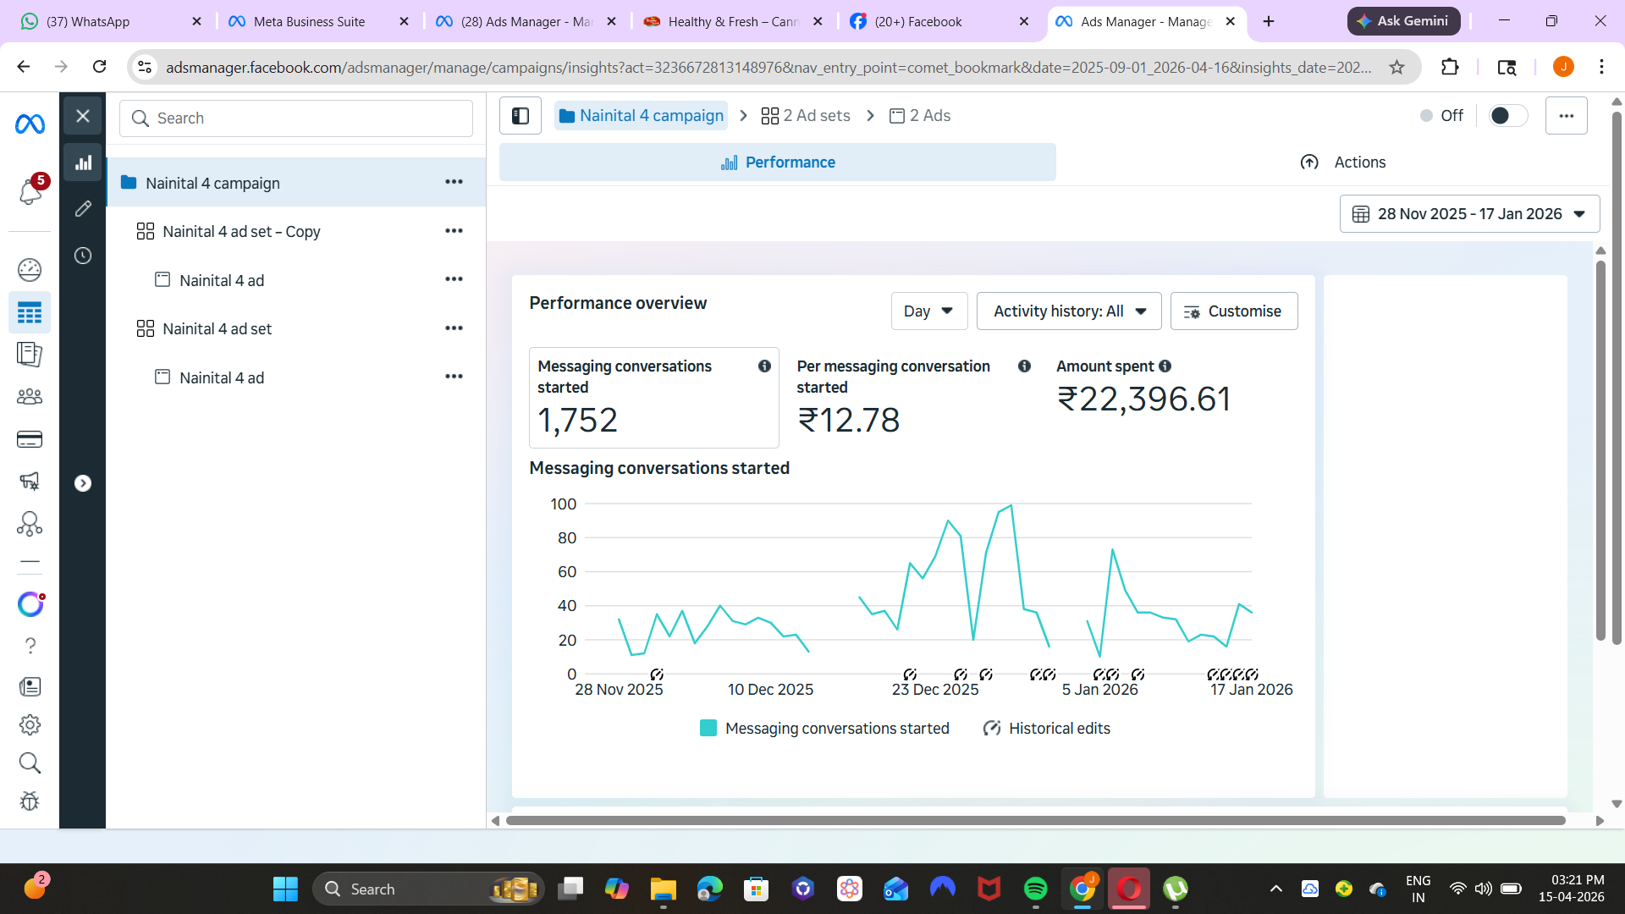Click info icon for Messaging conversations started
The height and width of the screenshot is (914, 1625).
(764, 366)
